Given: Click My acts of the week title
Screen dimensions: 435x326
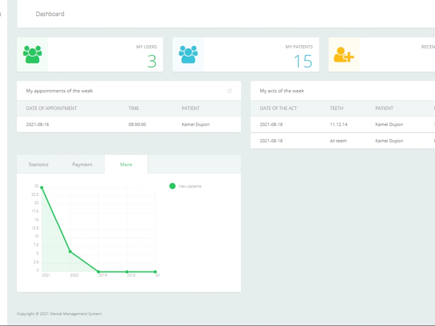Looking at the screenshot, I should coord(282,91).
